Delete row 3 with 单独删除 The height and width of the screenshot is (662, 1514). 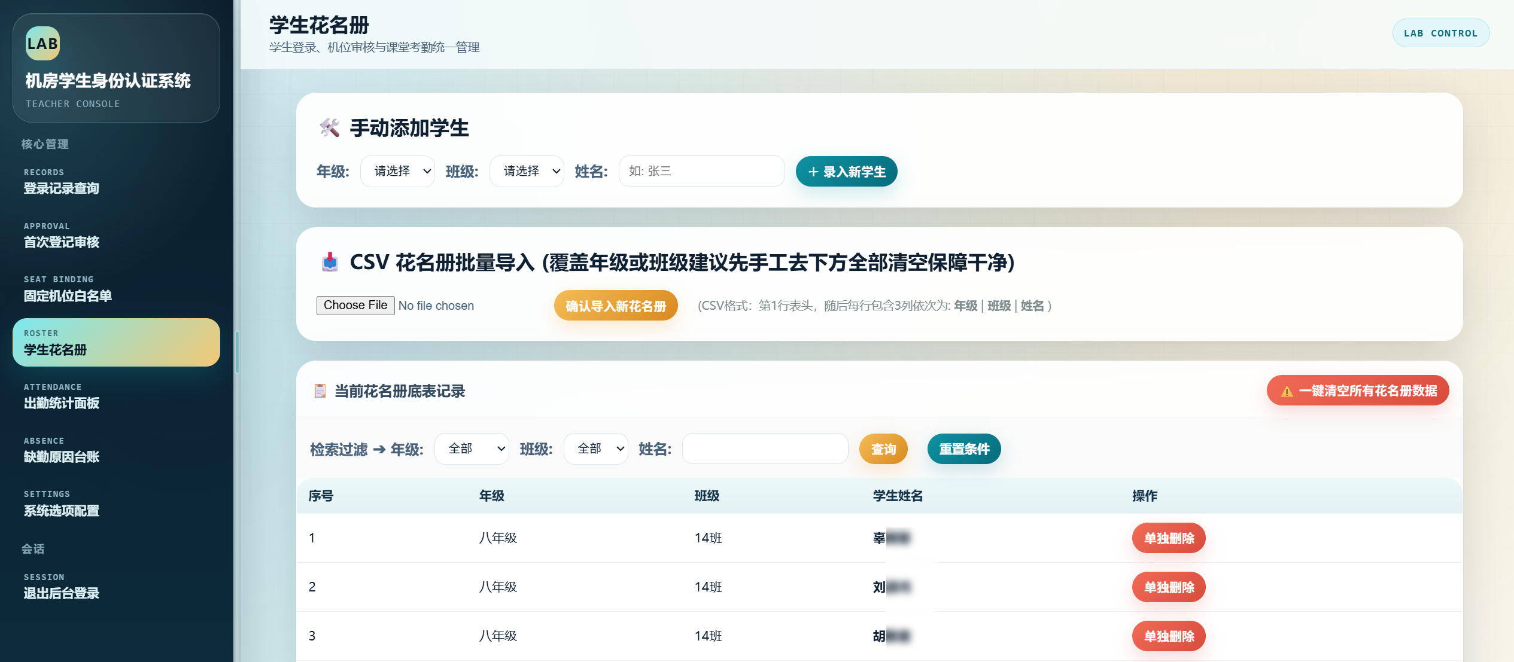point(1169,636)
